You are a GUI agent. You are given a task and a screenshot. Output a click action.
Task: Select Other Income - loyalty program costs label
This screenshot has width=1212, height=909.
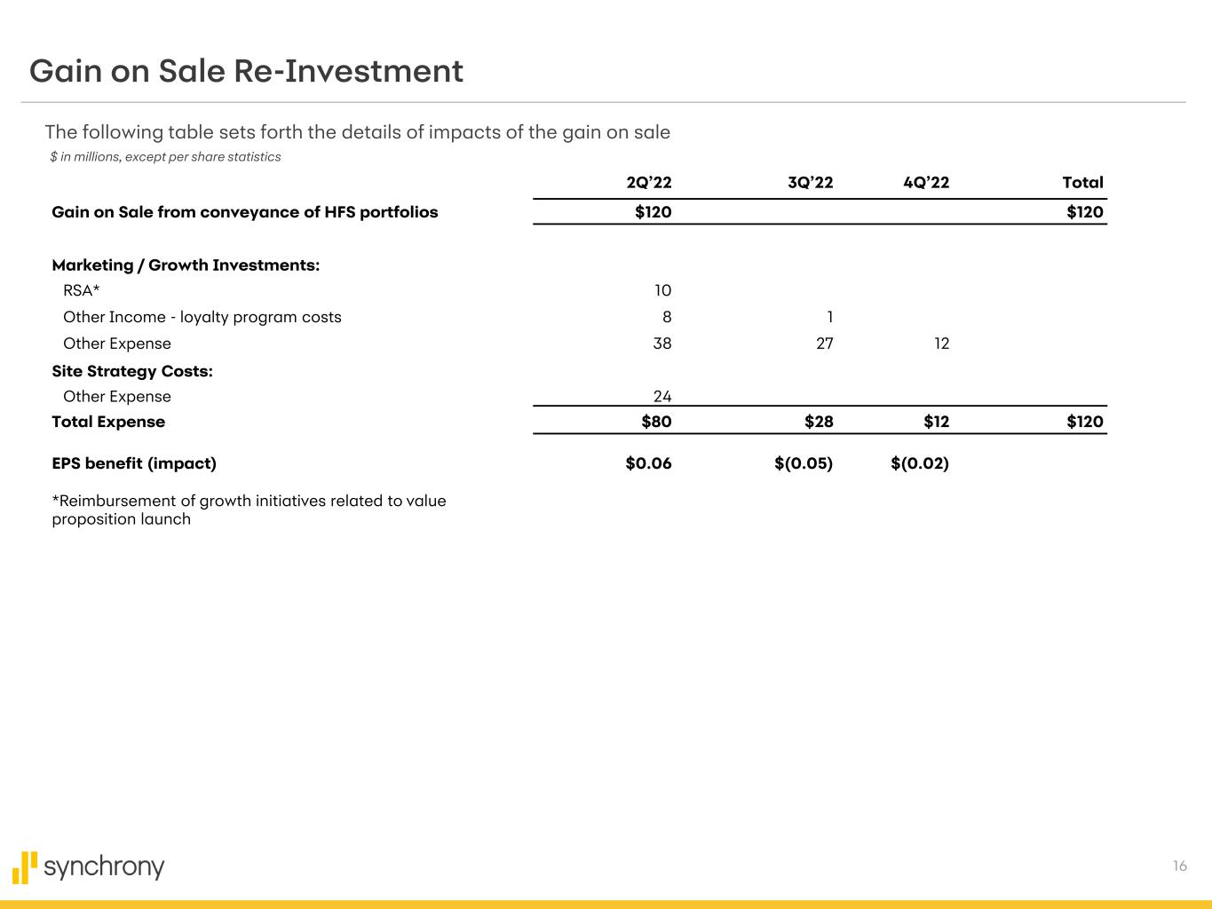(202, 317)
